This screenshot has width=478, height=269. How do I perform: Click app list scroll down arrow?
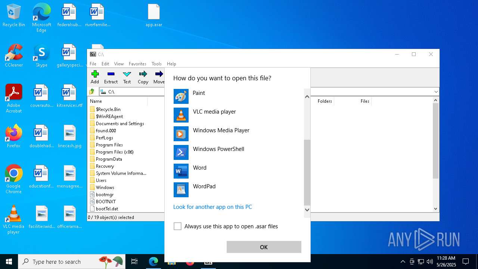click(307, 210)
